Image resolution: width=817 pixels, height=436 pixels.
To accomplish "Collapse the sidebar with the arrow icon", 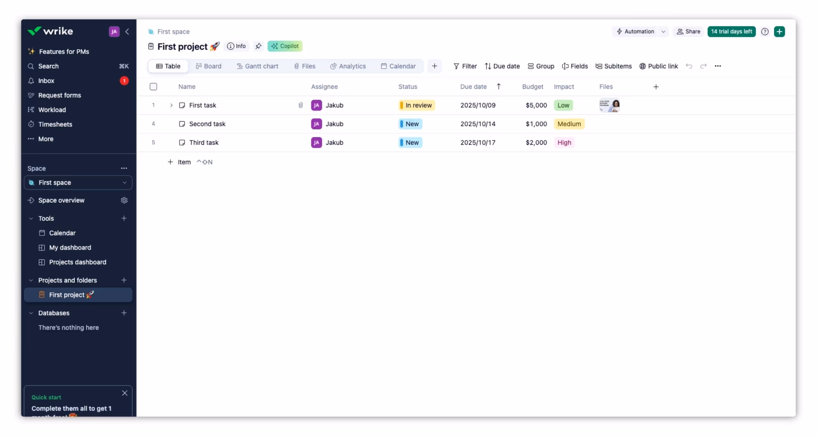I will (127, 32).
